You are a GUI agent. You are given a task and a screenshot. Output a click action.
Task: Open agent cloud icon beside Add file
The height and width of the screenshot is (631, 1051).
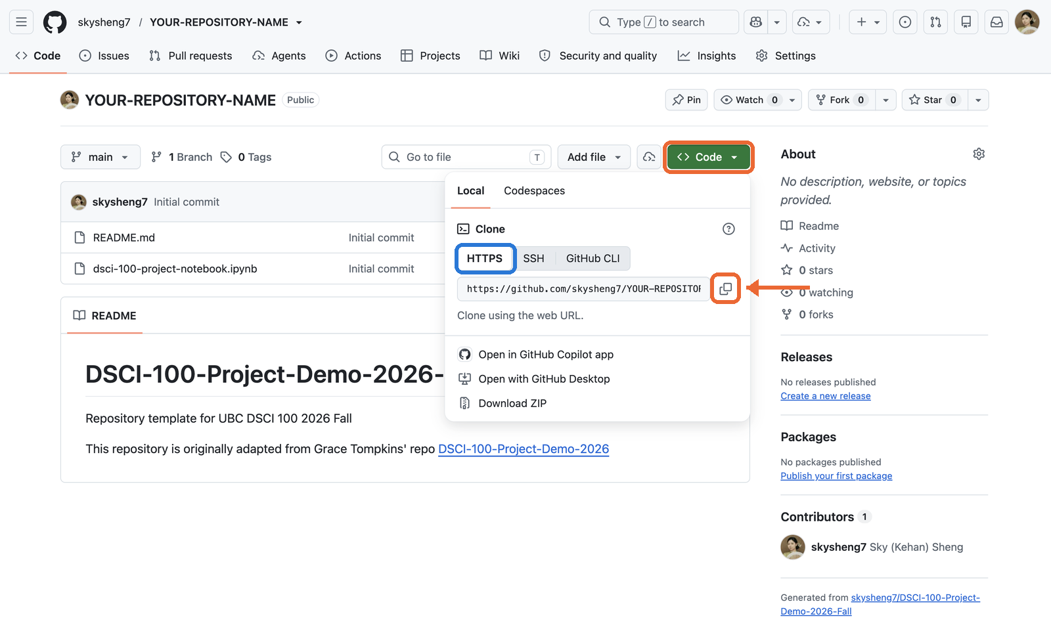pos(649,157)
